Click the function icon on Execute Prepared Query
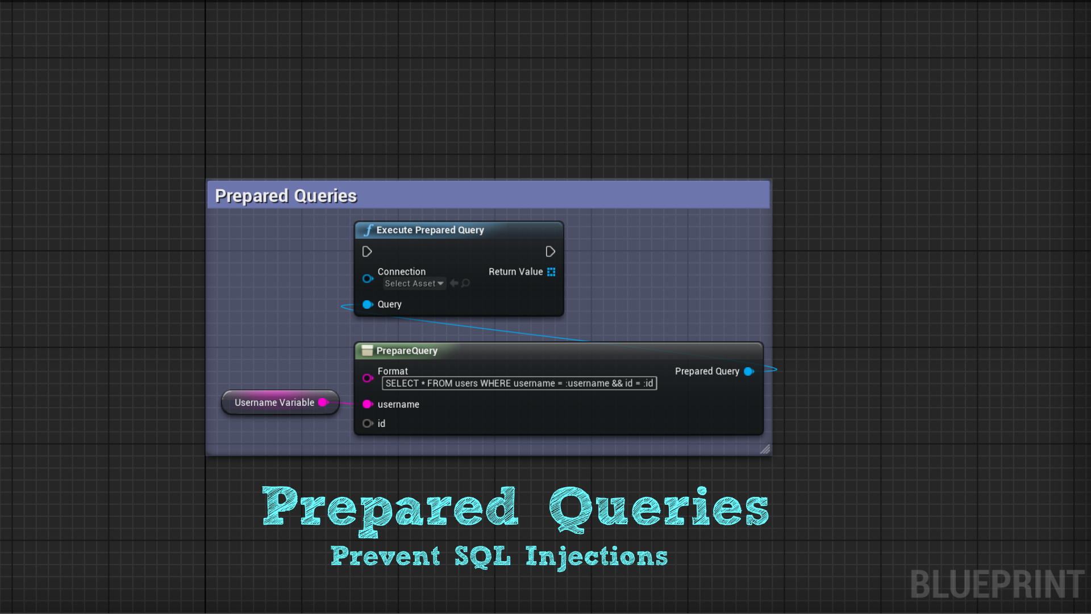This screenshot has height=614, width=1091. pyautogui.click(x=368, y=230)
